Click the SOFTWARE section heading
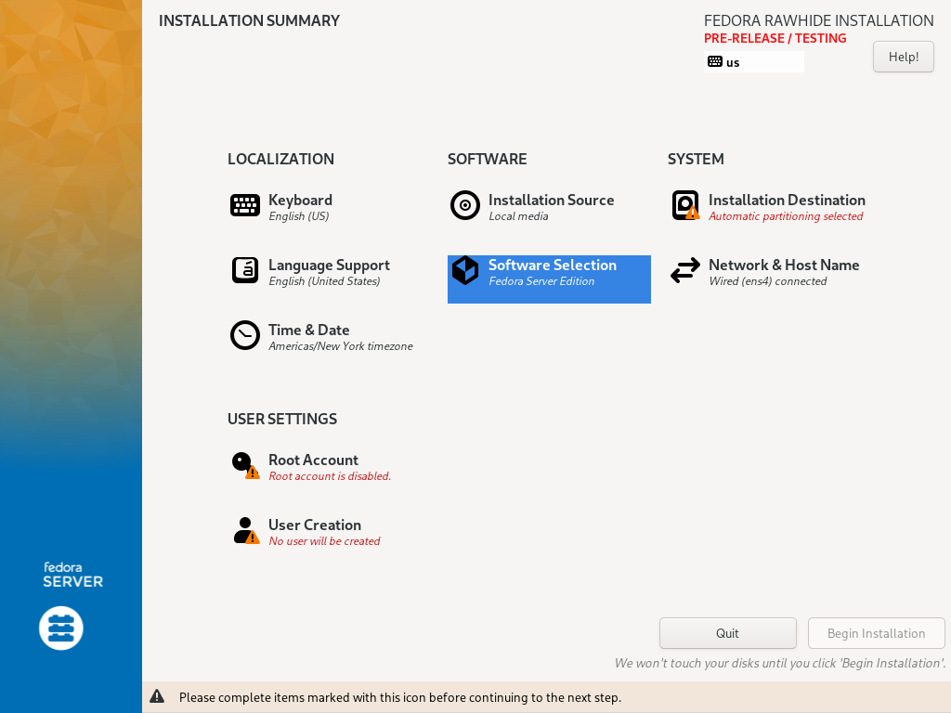This screenshot has width=951, height=713. pyautogui.click(x=487, y=159)
